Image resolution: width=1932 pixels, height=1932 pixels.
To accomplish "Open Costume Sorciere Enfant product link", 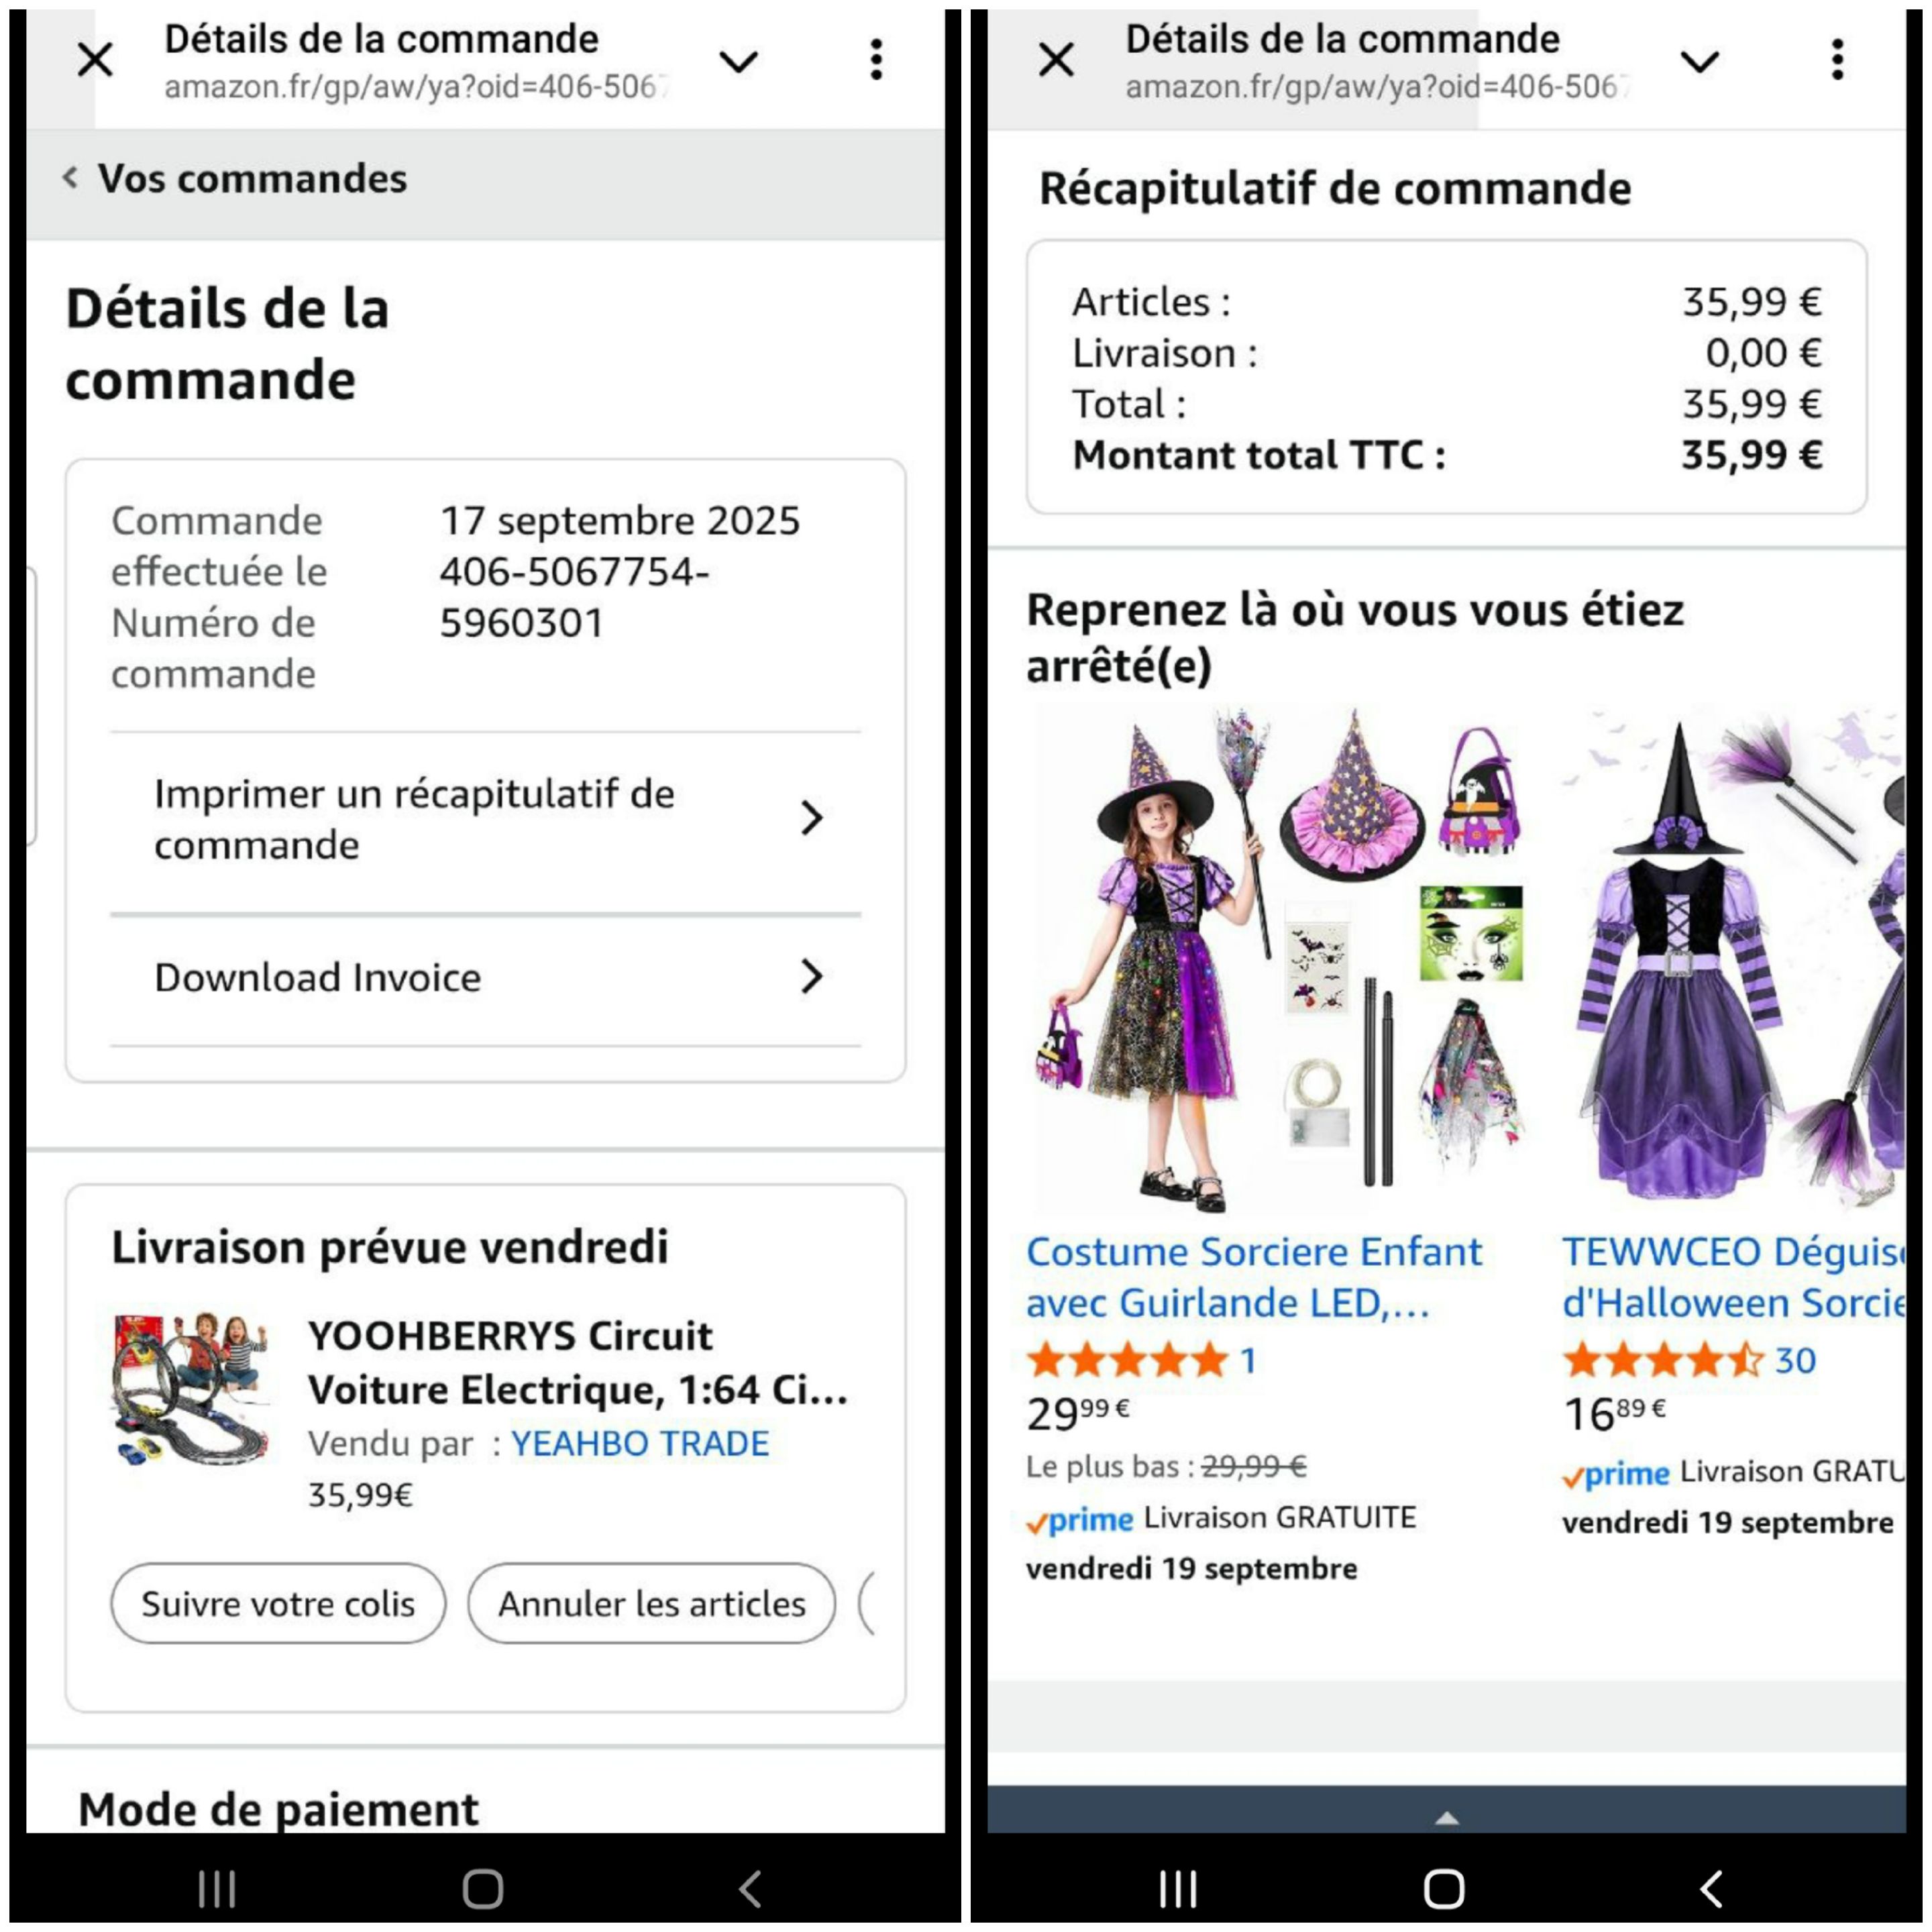I will coord(1254,1277).
